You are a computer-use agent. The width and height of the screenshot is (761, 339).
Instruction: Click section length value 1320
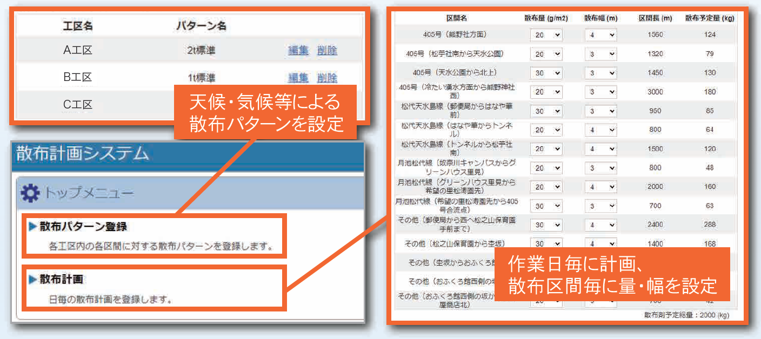pyautogui.click(x=655, y=54)
